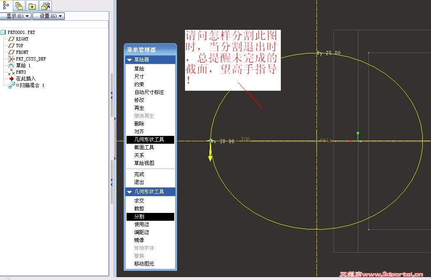
Task: Open the layers/folder browser tab icon
Action: tap(19, 6)
